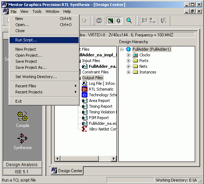Open the Technology Schematic blue gate icon
The image size is (204, 184).
pos(85,95)
